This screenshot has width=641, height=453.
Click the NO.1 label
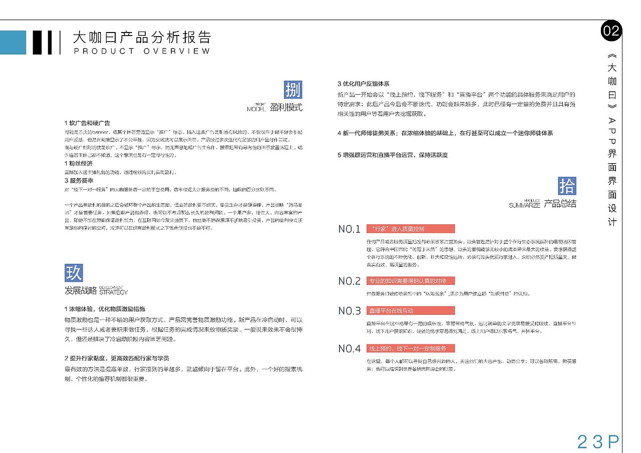[x=350, y=229]
